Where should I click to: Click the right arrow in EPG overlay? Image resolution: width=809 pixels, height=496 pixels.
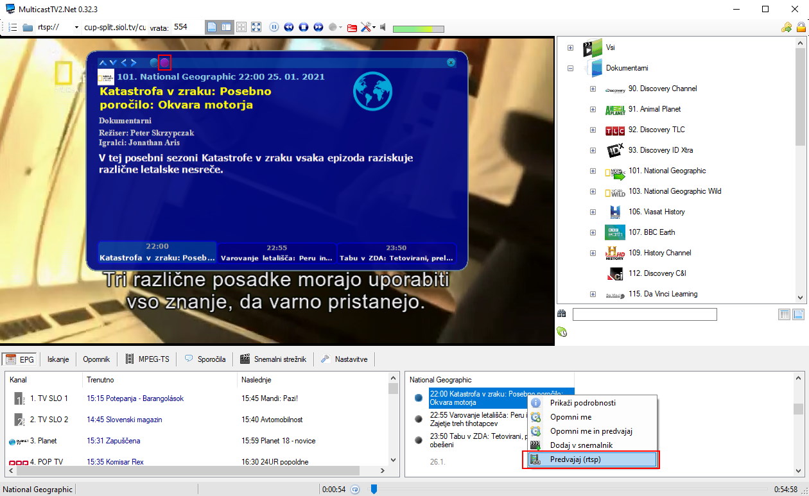(x=134, y=62)
